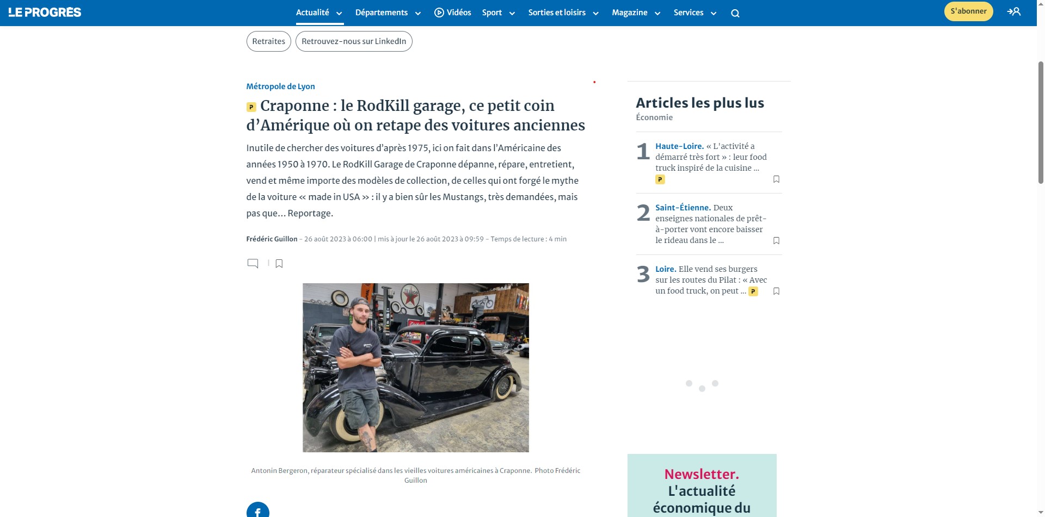Bookmark the Loire burgers article
The height and width of the screenshot is (517, 1045).
(776, 291)
